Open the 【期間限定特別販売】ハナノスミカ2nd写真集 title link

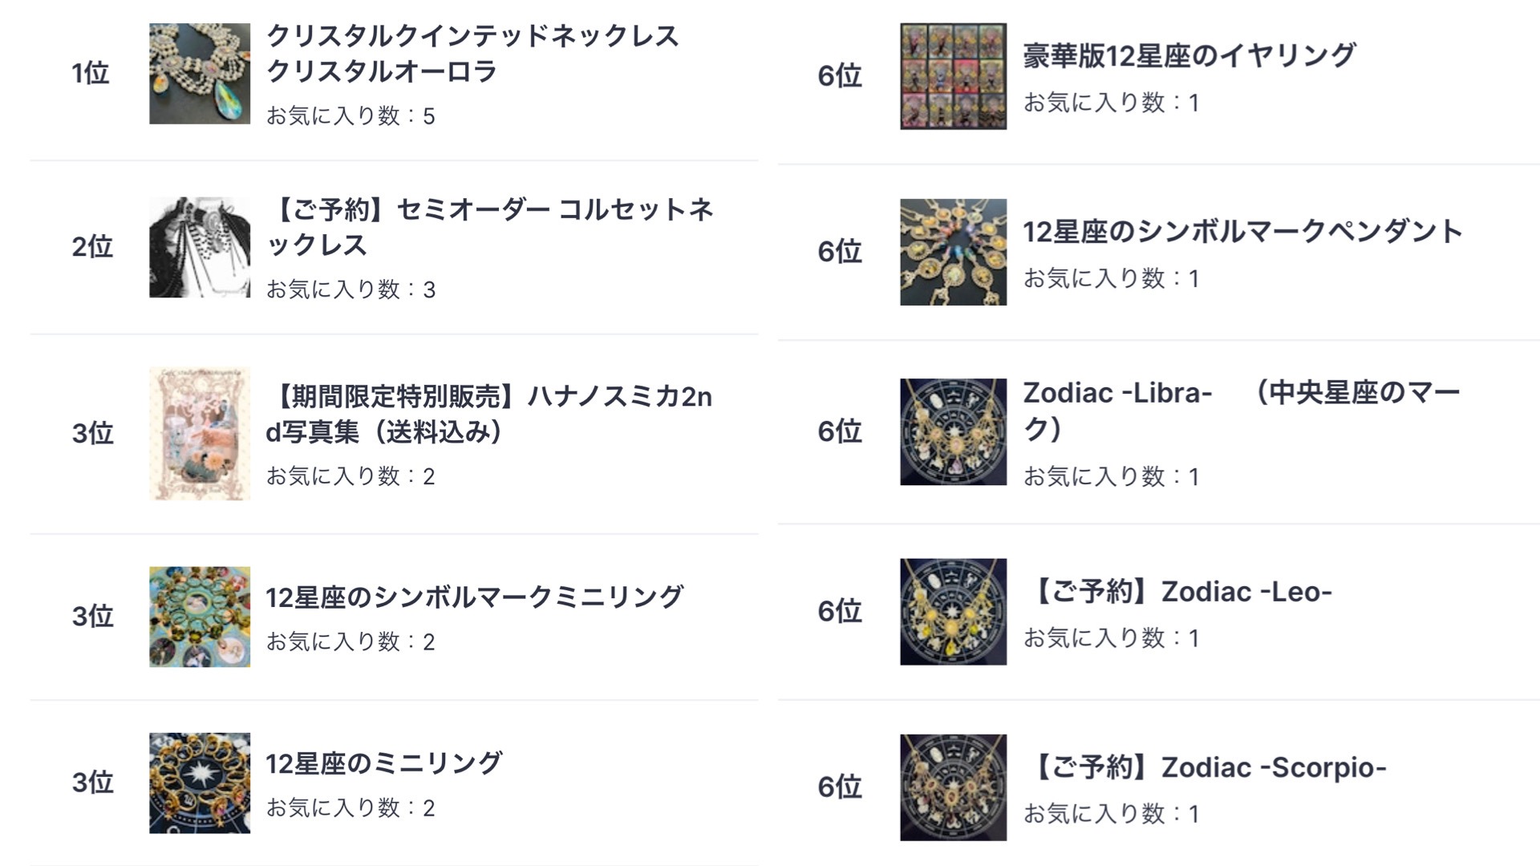pos(488,414)
